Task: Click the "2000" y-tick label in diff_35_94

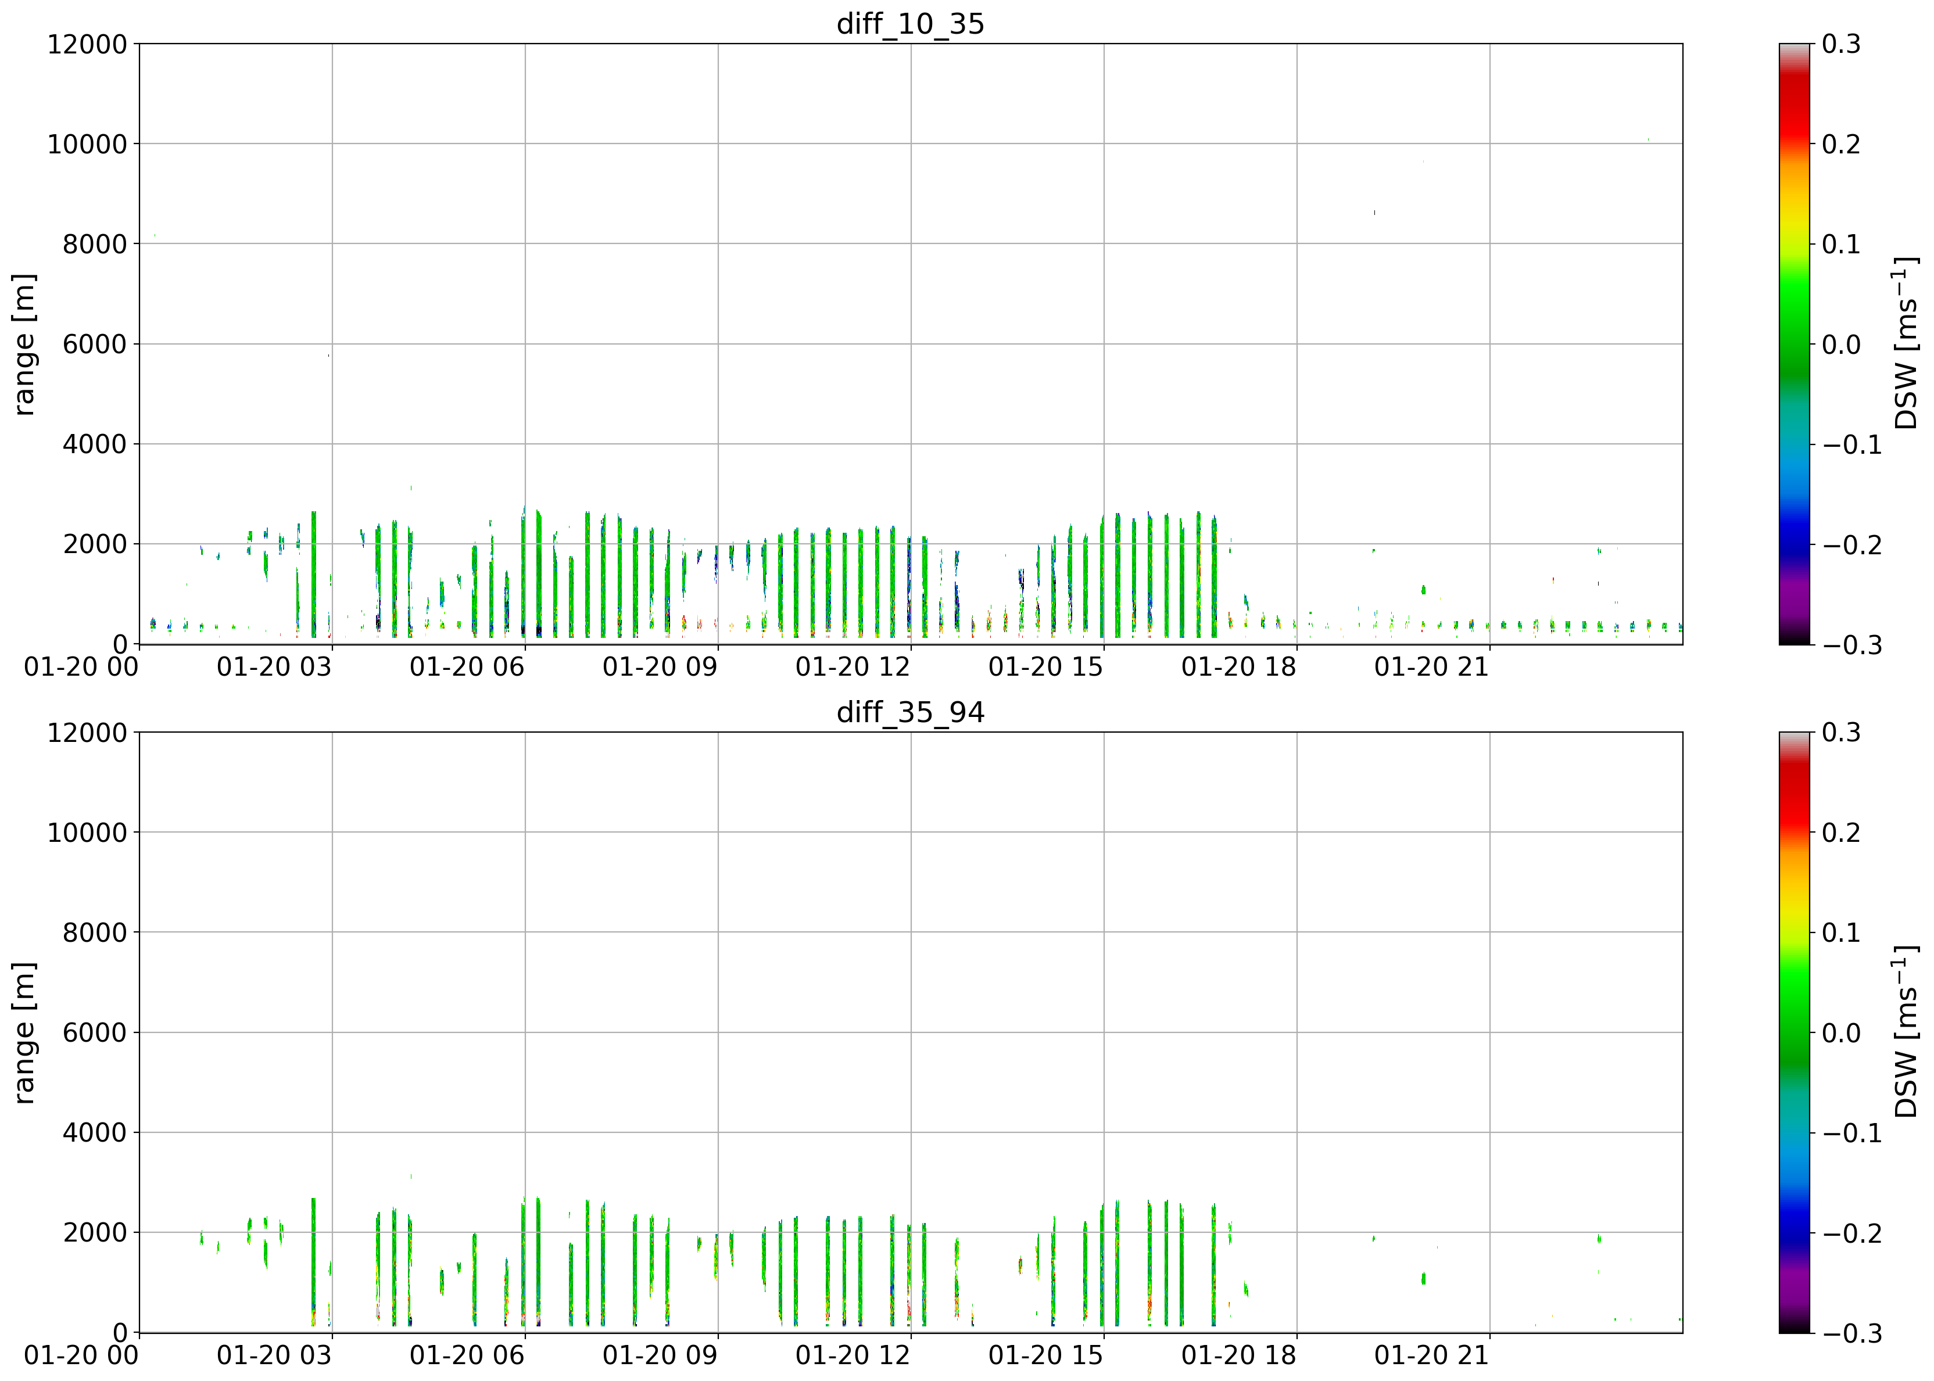Action: point(94,1233)
